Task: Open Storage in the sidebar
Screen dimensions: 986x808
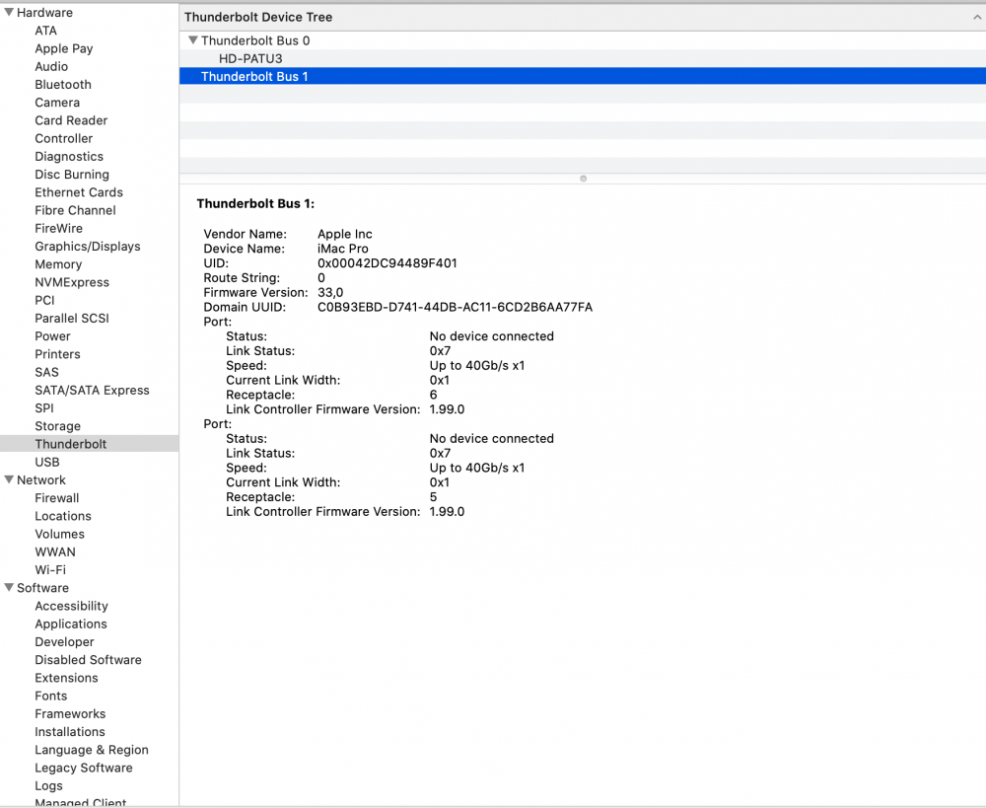Action: pyautogui.click(x=57, y=426)
